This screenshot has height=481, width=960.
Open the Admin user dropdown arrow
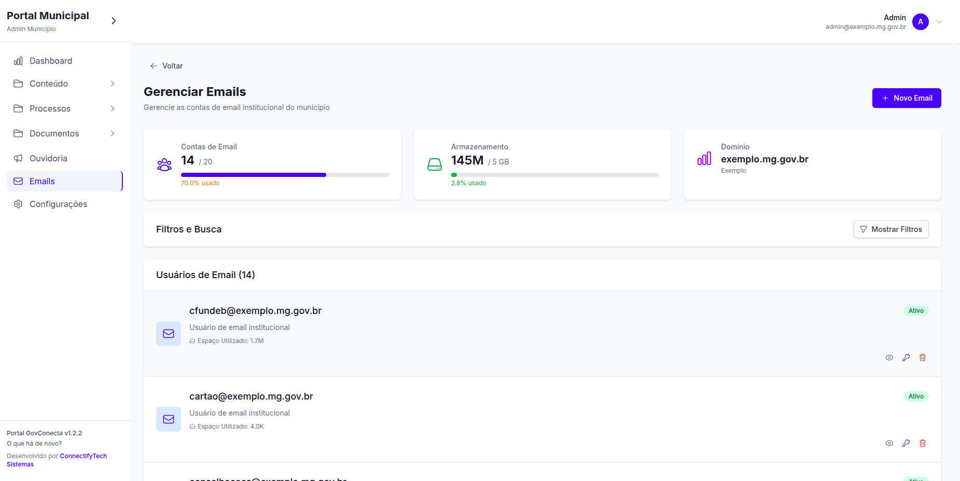[939, 22]
